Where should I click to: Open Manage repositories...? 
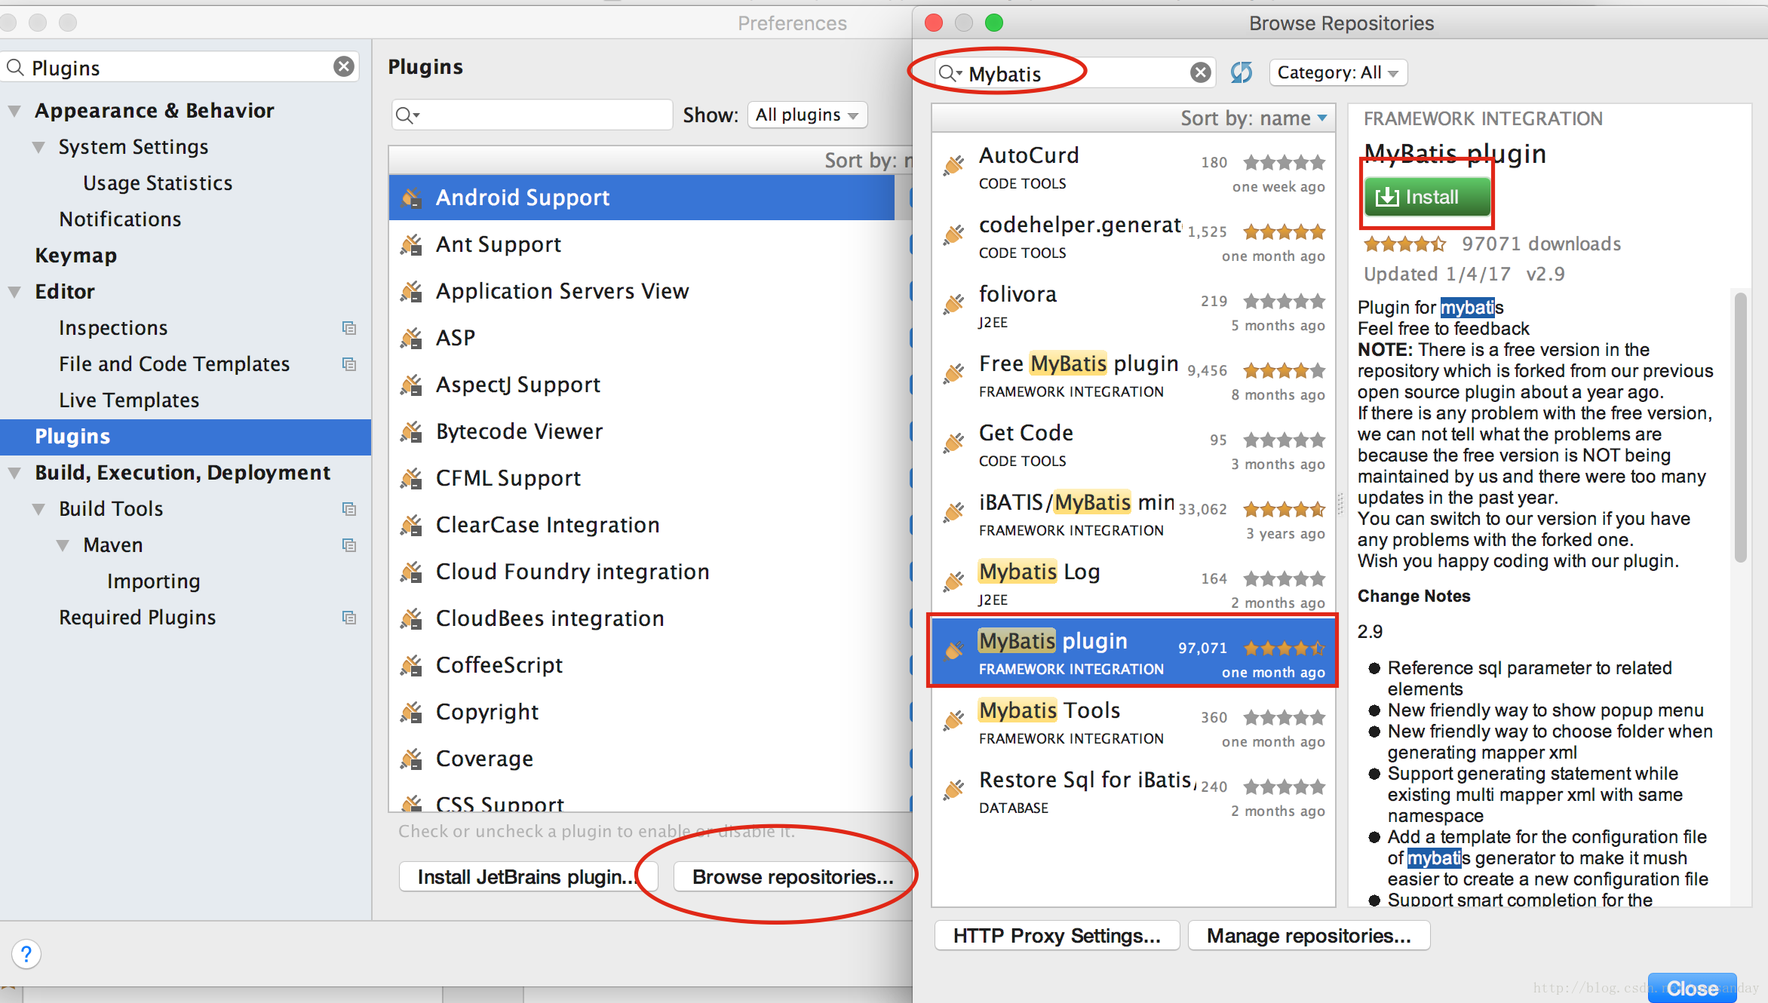pos(1309,935)
